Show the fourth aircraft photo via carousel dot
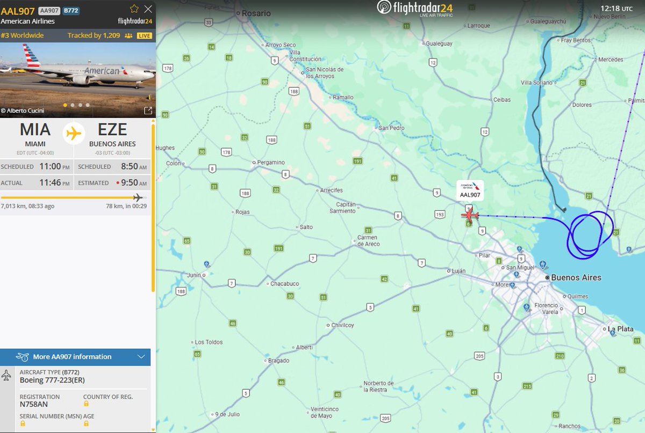645x433 pixels. pos(88,105)
